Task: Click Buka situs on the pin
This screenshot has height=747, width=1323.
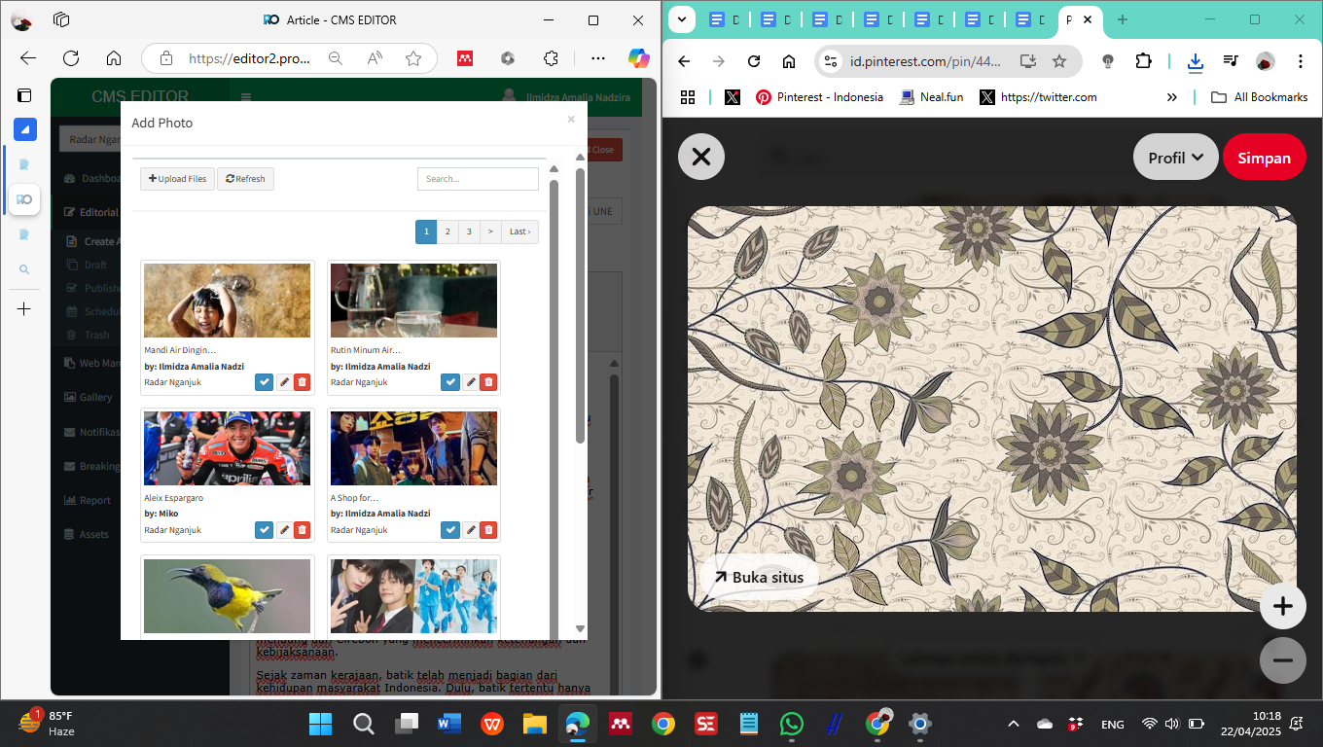Action: pos(759,578)
